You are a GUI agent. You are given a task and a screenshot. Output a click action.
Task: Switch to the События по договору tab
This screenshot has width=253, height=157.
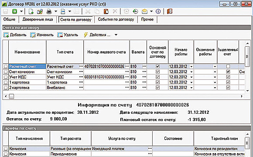[116, 19]
